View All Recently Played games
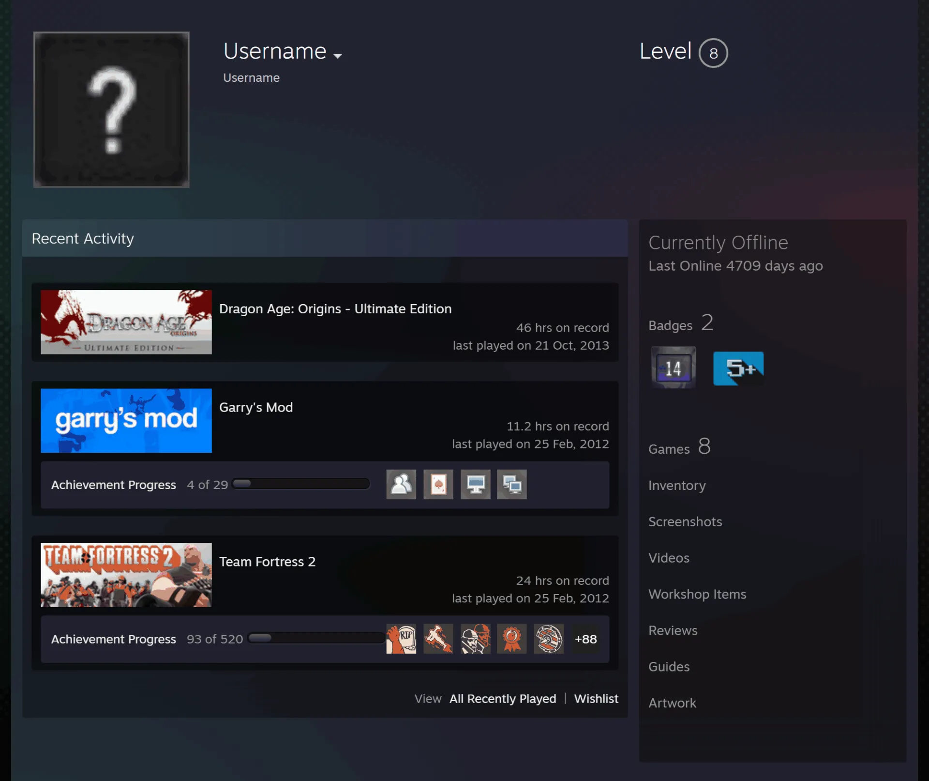 [x=503, y=699]
